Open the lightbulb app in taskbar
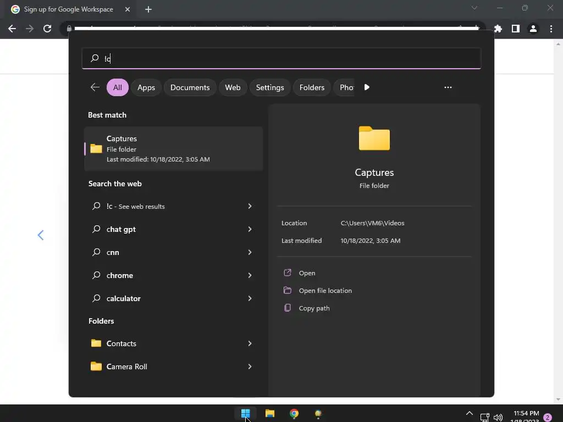The image size is (563, 422). tap(318, 414)
